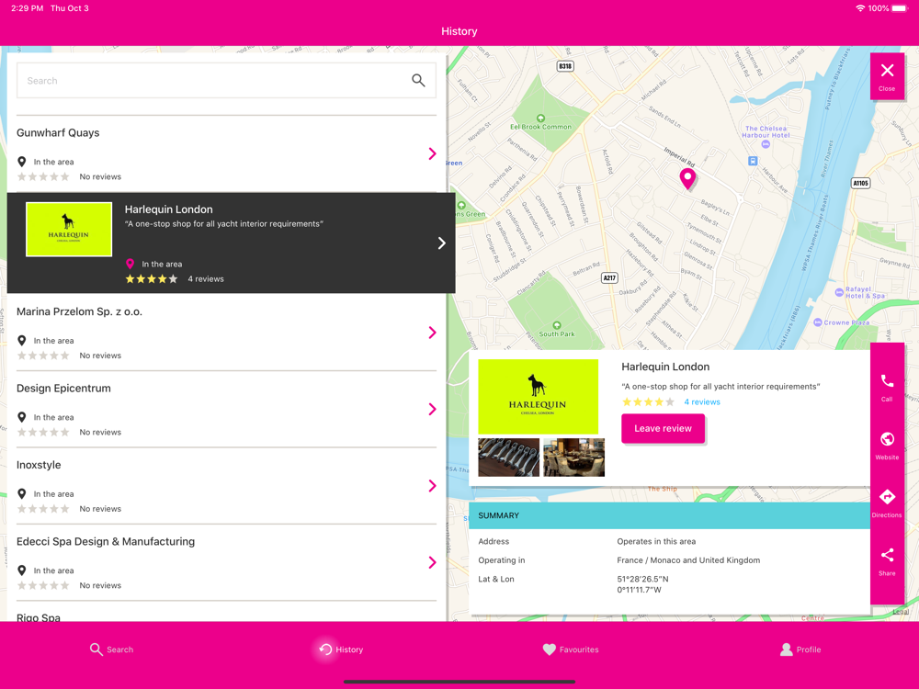Open the dining room photo thumbnail

pyautogui.click(x=573, y=457)
